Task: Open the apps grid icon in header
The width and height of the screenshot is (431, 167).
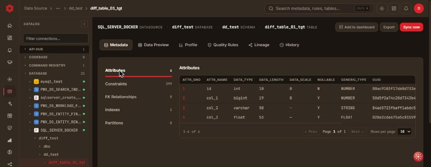Action: tap(394, 9)
